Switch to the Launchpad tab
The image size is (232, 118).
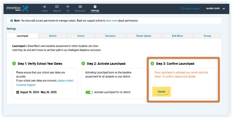[22, 36]
